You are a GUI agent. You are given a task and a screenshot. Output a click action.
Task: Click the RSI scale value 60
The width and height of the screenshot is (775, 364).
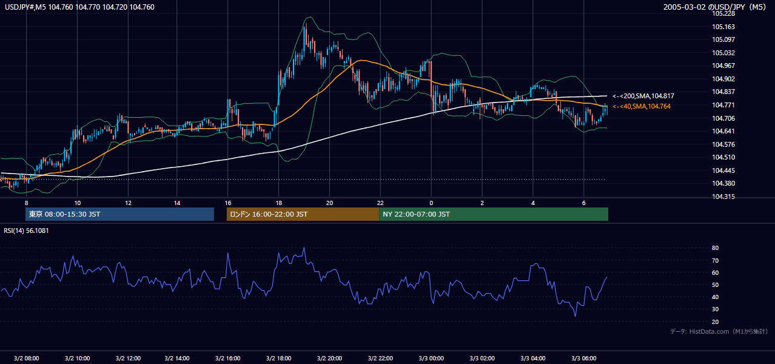point(715,272)
